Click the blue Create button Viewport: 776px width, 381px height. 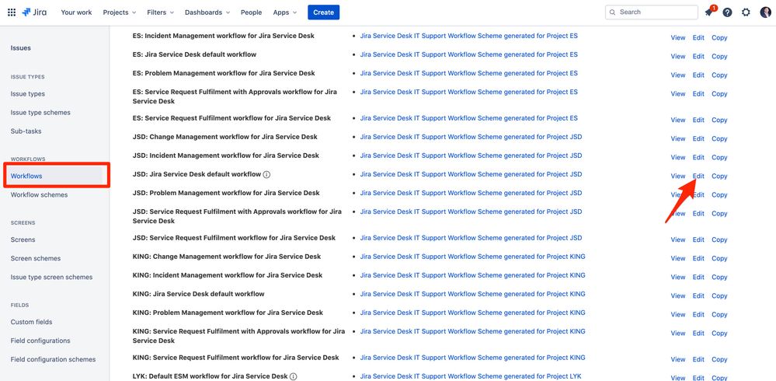click(324, 12)
